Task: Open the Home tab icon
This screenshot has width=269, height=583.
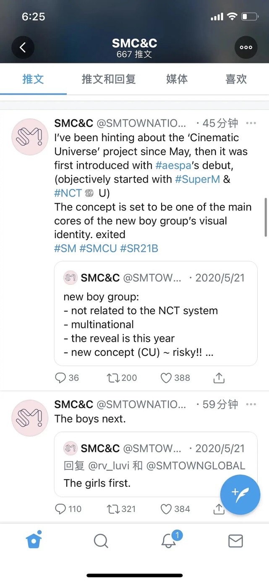Action: coord(34,540)
